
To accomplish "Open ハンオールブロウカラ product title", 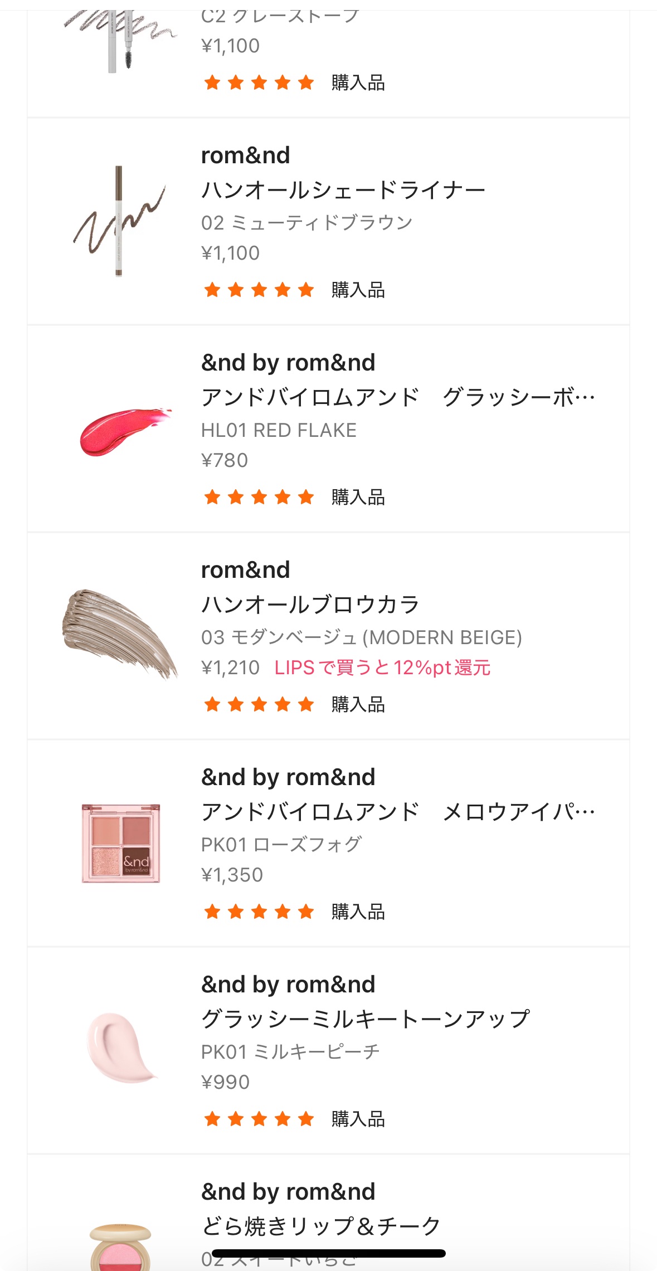I will tap(310, 605).
